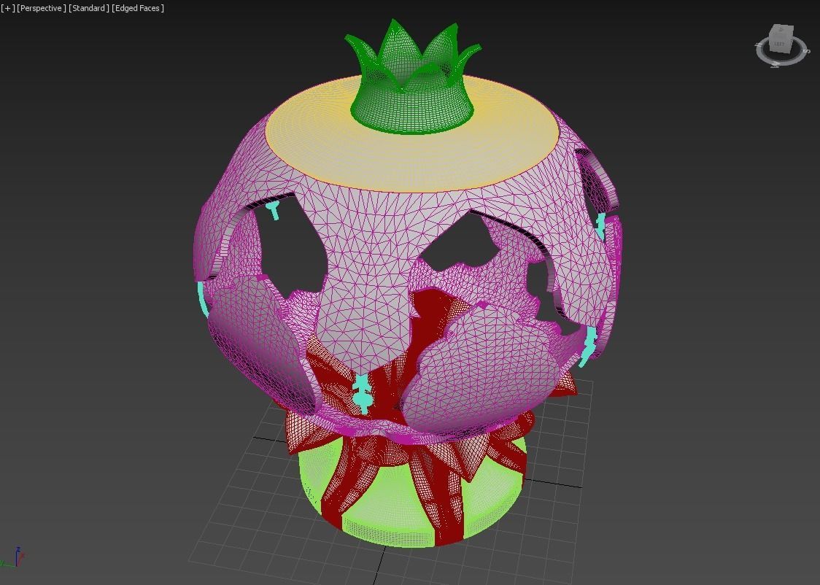Open the Edged Faces display menu
Viewport: 820px width, 585px height.
(138, 8)
